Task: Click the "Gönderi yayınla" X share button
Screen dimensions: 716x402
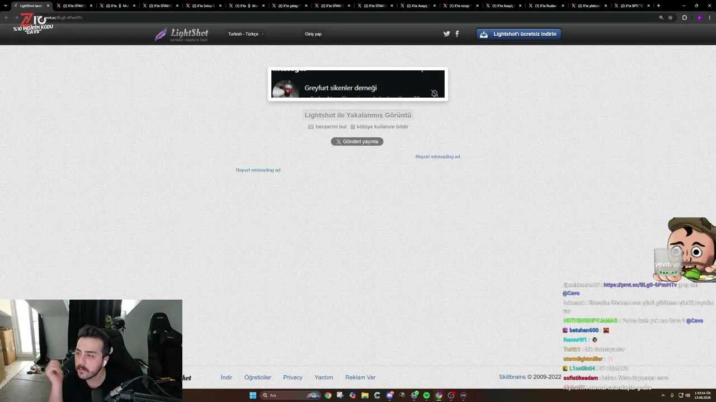Action: point(357,142)
